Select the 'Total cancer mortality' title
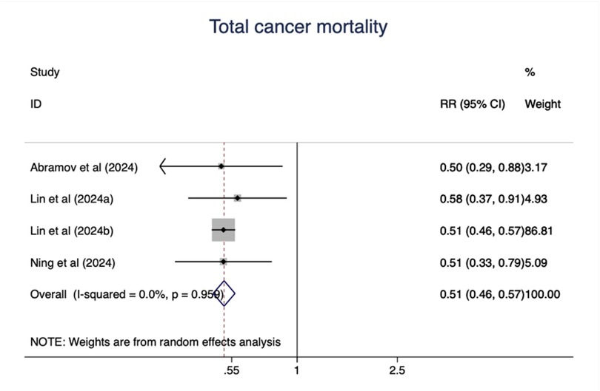This screenshot has height=391, width=600. [299, 27]
